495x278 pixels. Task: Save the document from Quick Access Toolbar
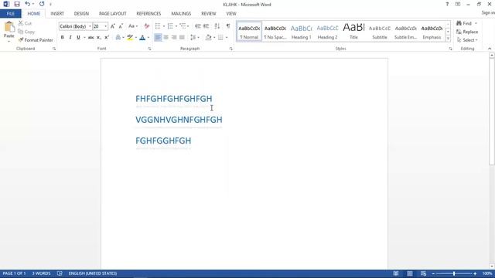pyautogui.click(x=17, y=4)
